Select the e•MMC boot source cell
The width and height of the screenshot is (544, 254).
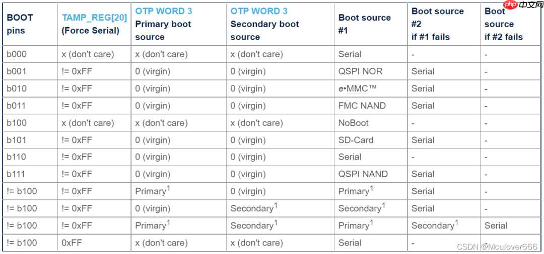tap(357, 88)
